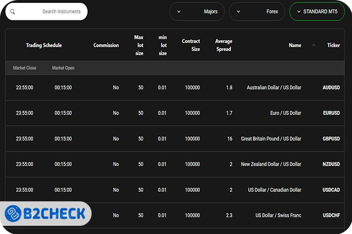This screenshot has width=352, height=234.
Task: Click the sort arrow beside Name header
Action: pos(313,45)
